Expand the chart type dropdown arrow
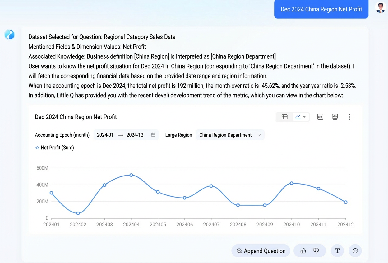This screenshot has height=263, width=388. pos(304,117)
